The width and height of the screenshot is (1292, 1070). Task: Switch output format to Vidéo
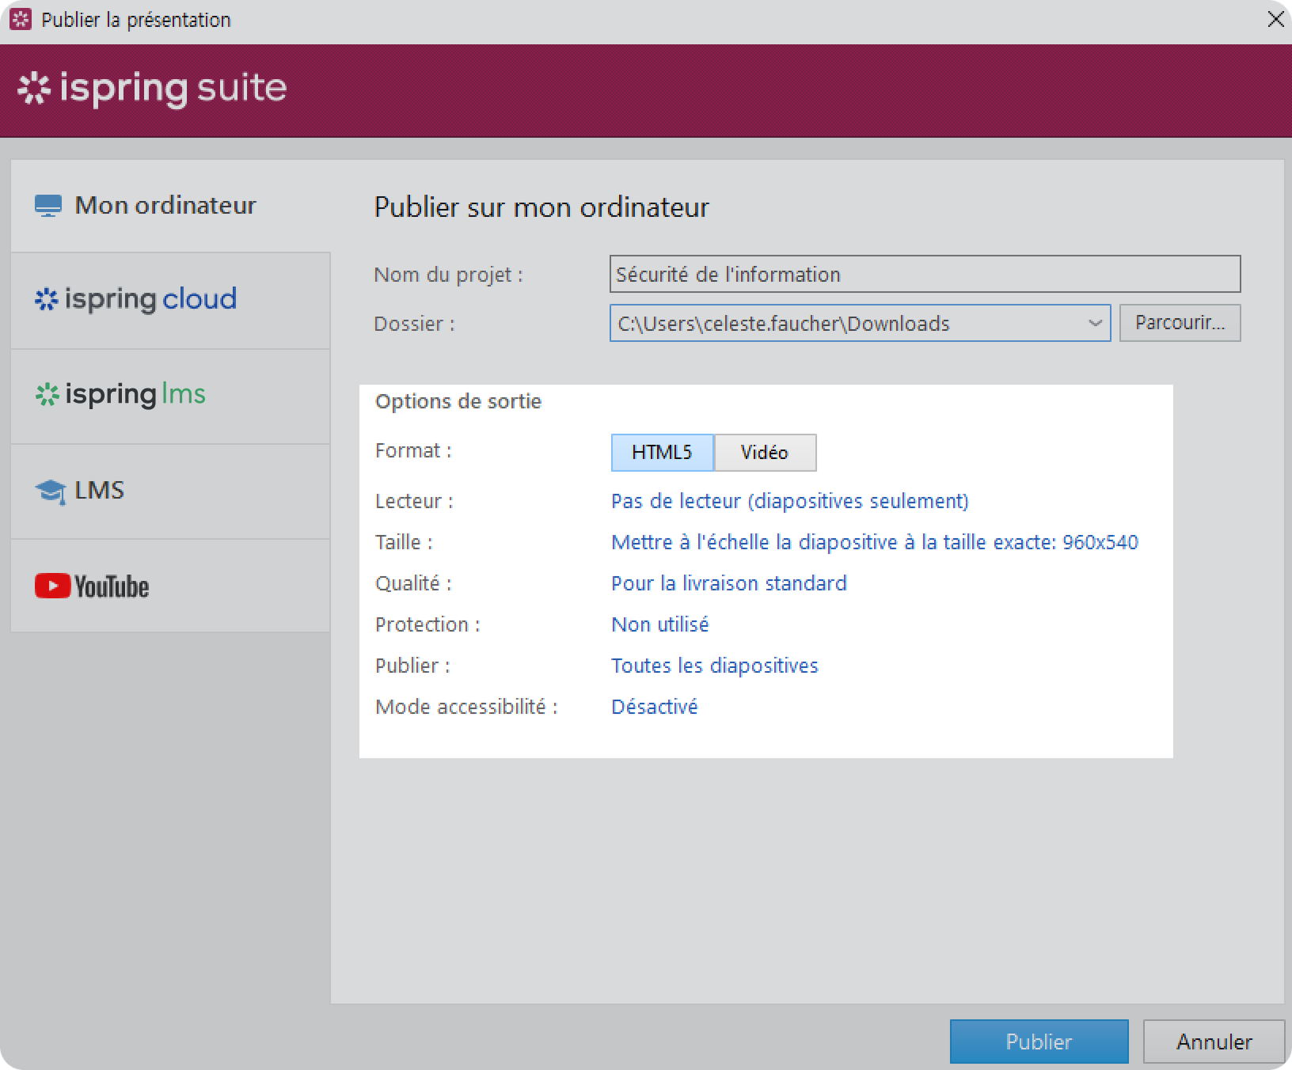(764, 453)
